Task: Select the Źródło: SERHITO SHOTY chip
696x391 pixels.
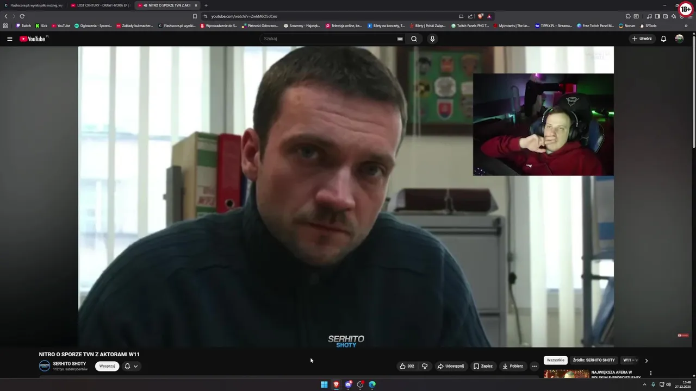Action: [x=594, y=360]
